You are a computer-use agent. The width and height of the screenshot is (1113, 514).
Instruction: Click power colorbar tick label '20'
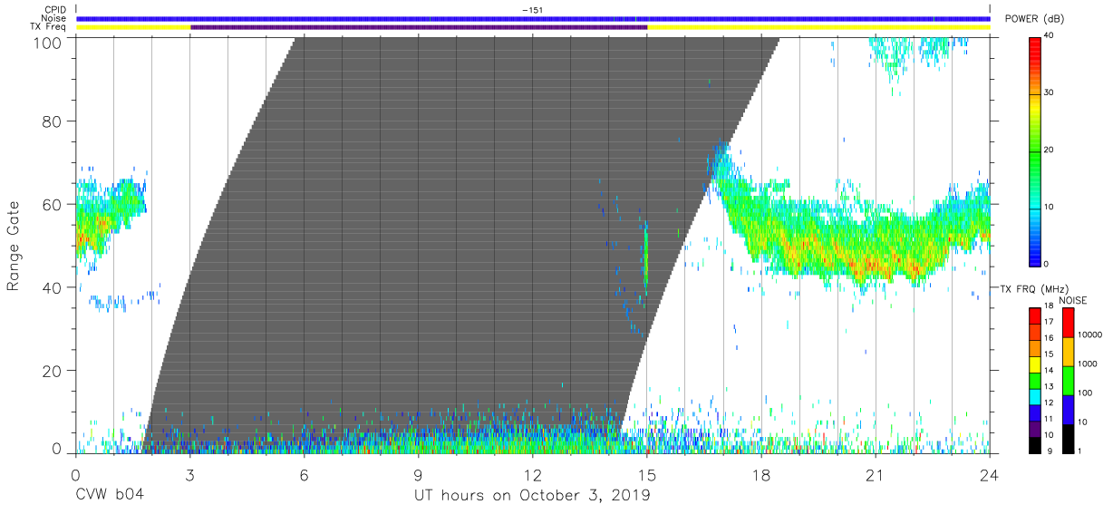pos(1050,150)
